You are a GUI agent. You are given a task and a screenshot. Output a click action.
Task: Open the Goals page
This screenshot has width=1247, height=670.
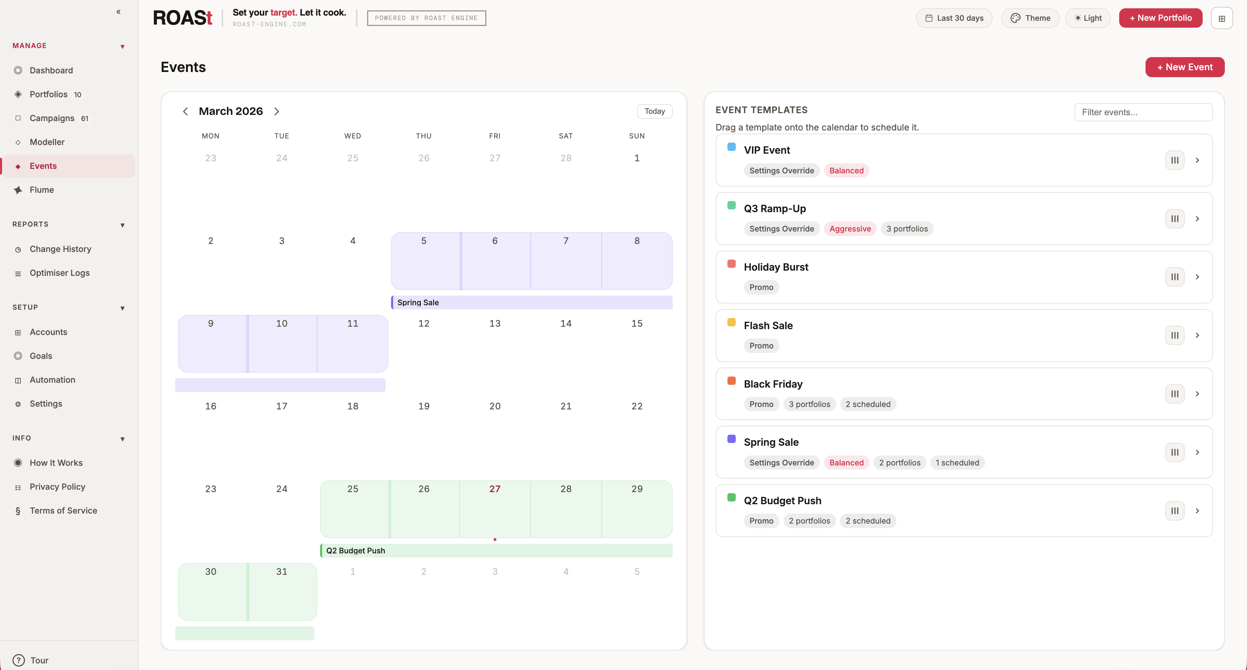(41, 355)
